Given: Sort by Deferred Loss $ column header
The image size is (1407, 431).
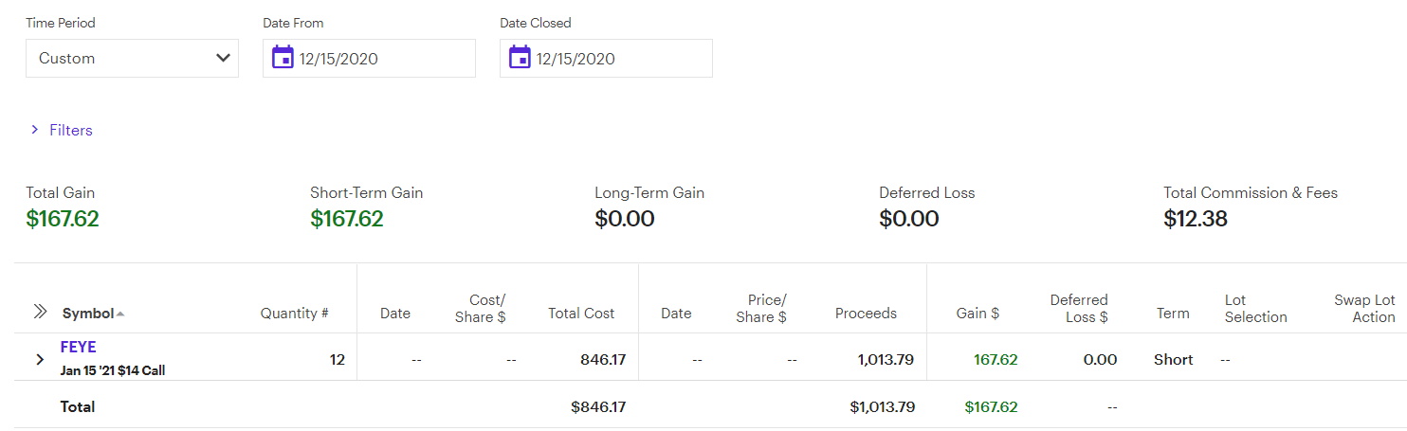Looking at the screenshot, I should tap(1079, 309).
